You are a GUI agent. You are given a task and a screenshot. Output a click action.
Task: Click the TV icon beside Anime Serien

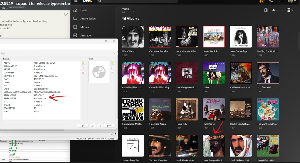(x=75, y=18)
